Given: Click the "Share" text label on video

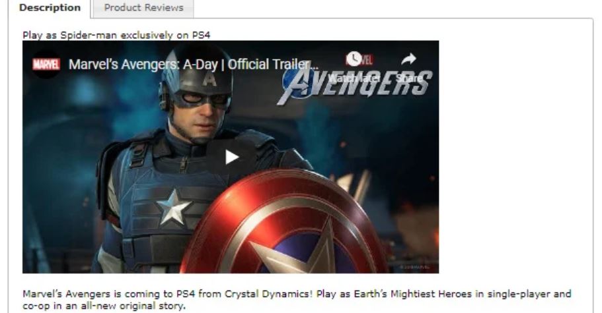Looking at the screenshot, I should (409, 78).
